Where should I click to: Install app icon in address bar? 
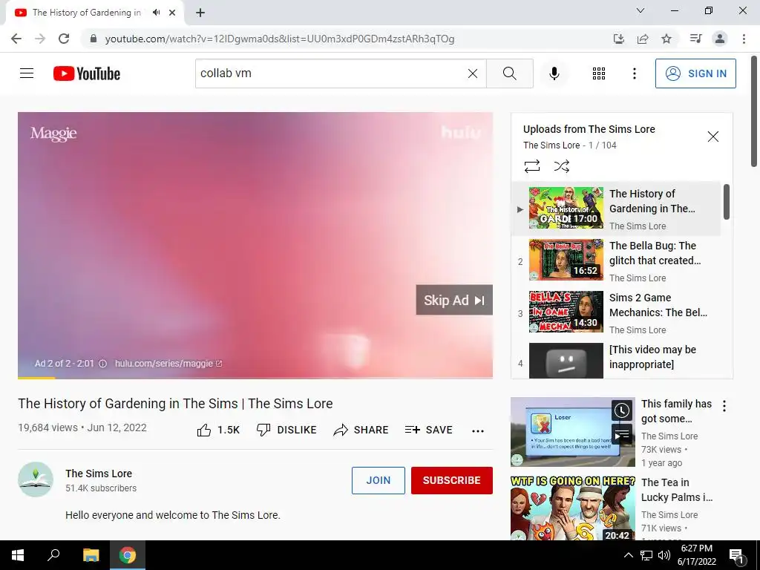619,39
